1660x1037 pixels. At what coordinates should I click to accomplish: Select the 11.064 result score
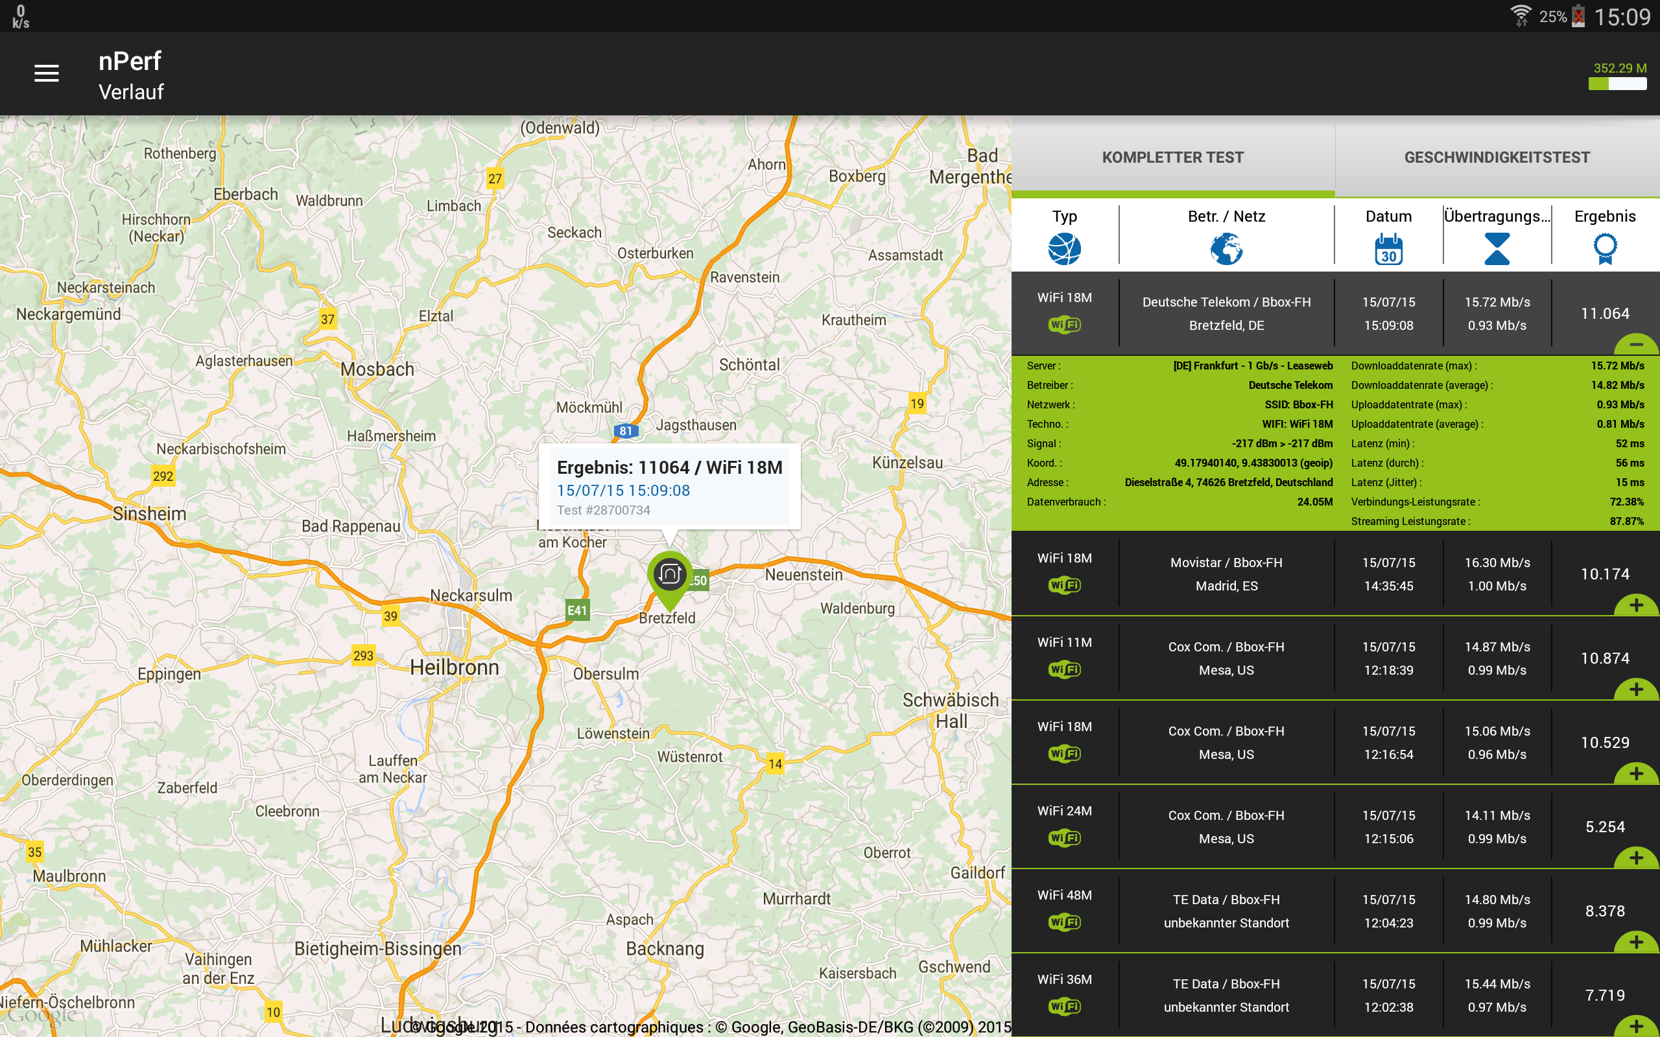tap(1605, 314)
